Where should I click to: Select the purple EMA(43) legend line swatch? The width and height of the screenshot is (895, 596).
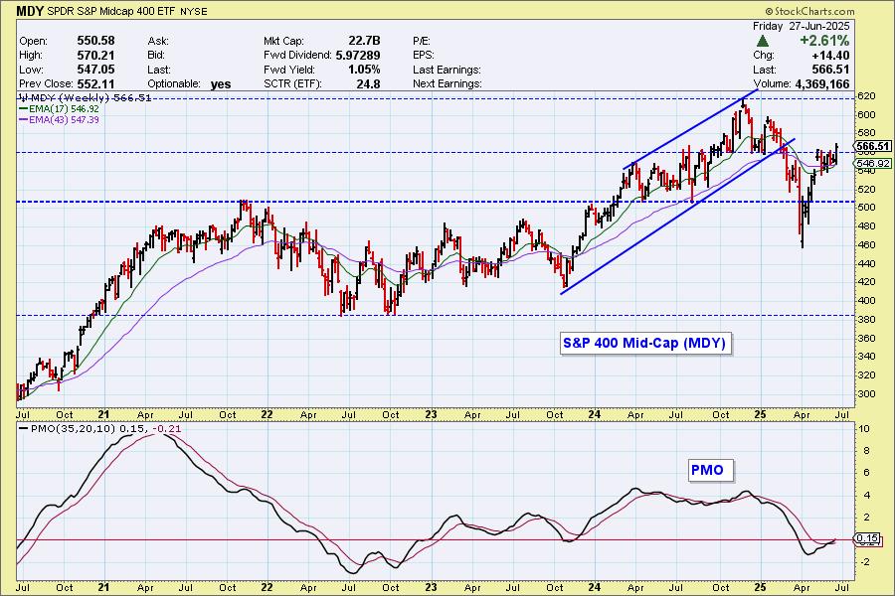[x=24, y=120]
